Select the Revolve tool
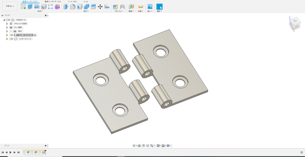The width and height of the screenshot is (305, 157). click(x=37, y=7)
